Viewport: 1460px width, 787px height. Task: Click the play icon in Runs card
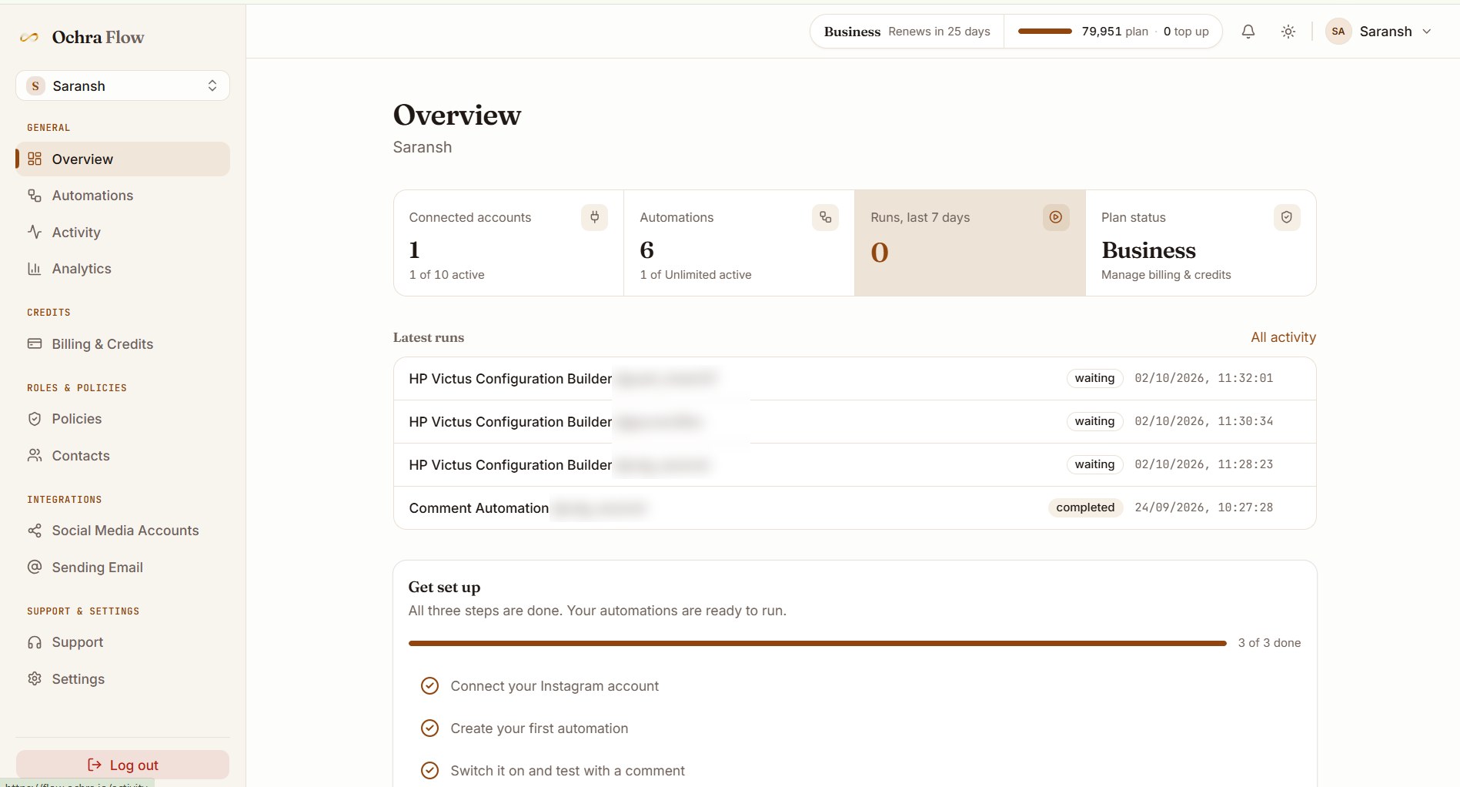click(1056, 217)
